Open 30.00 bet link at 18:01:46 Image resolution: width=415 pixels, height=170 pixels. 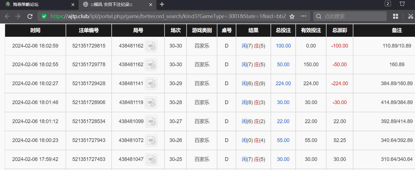(x=283, y=102)
